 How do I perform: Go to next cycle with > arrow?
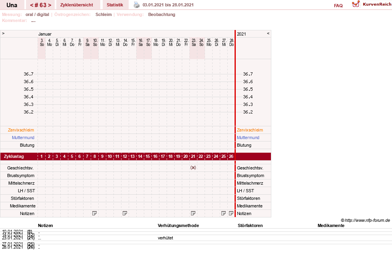click(50, 5)
